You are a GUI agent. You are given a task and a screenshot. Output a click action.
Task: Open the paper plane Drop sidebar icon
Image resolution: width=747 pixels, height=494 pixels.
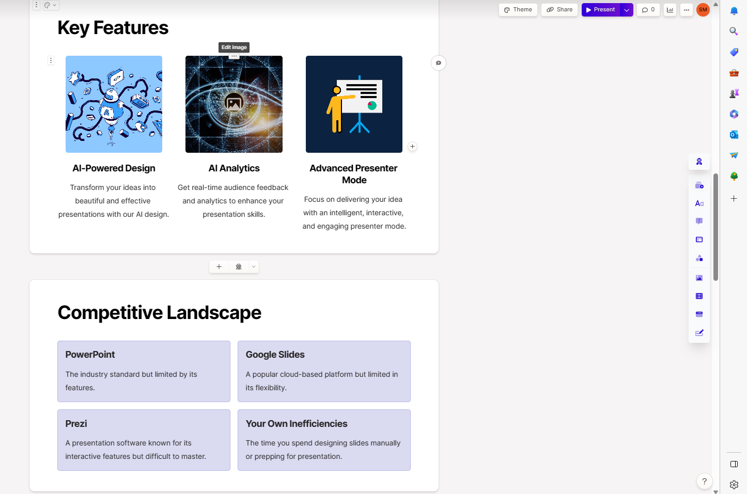(x=734, y=155)
